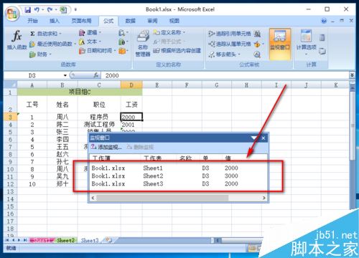Select the Sheet2 D3 watch entry row
359x258 pixels.
pyautogui.click(x=178, y=176)
